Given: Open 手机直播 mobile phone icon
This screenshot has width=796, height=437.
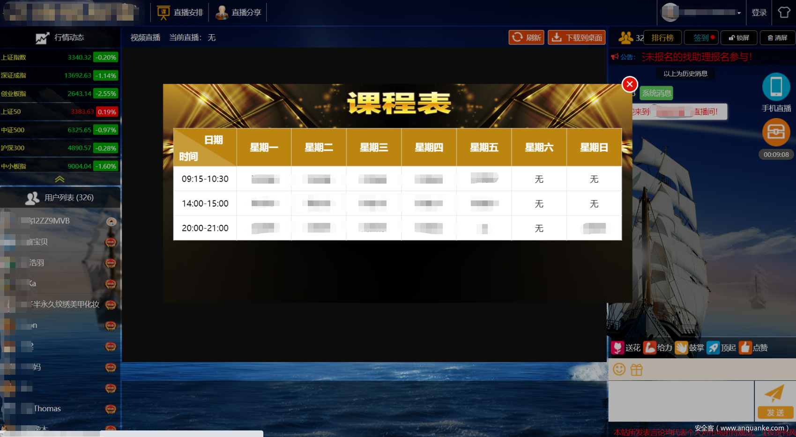Looking at the screenshot, I should pyautogui.click(x=776, y=87).
